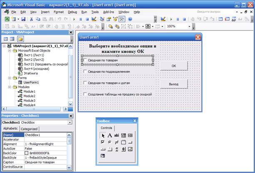Click Toggle Folders in Project pane

point(20,39)
